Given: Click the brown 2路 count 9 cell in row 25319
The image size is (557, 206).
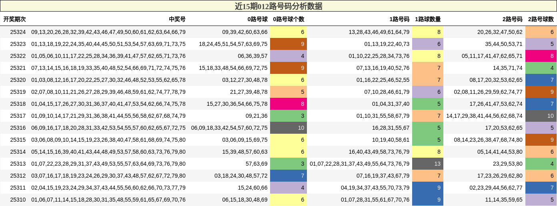Looking at the screenshot, I should (x=541, y=92).
